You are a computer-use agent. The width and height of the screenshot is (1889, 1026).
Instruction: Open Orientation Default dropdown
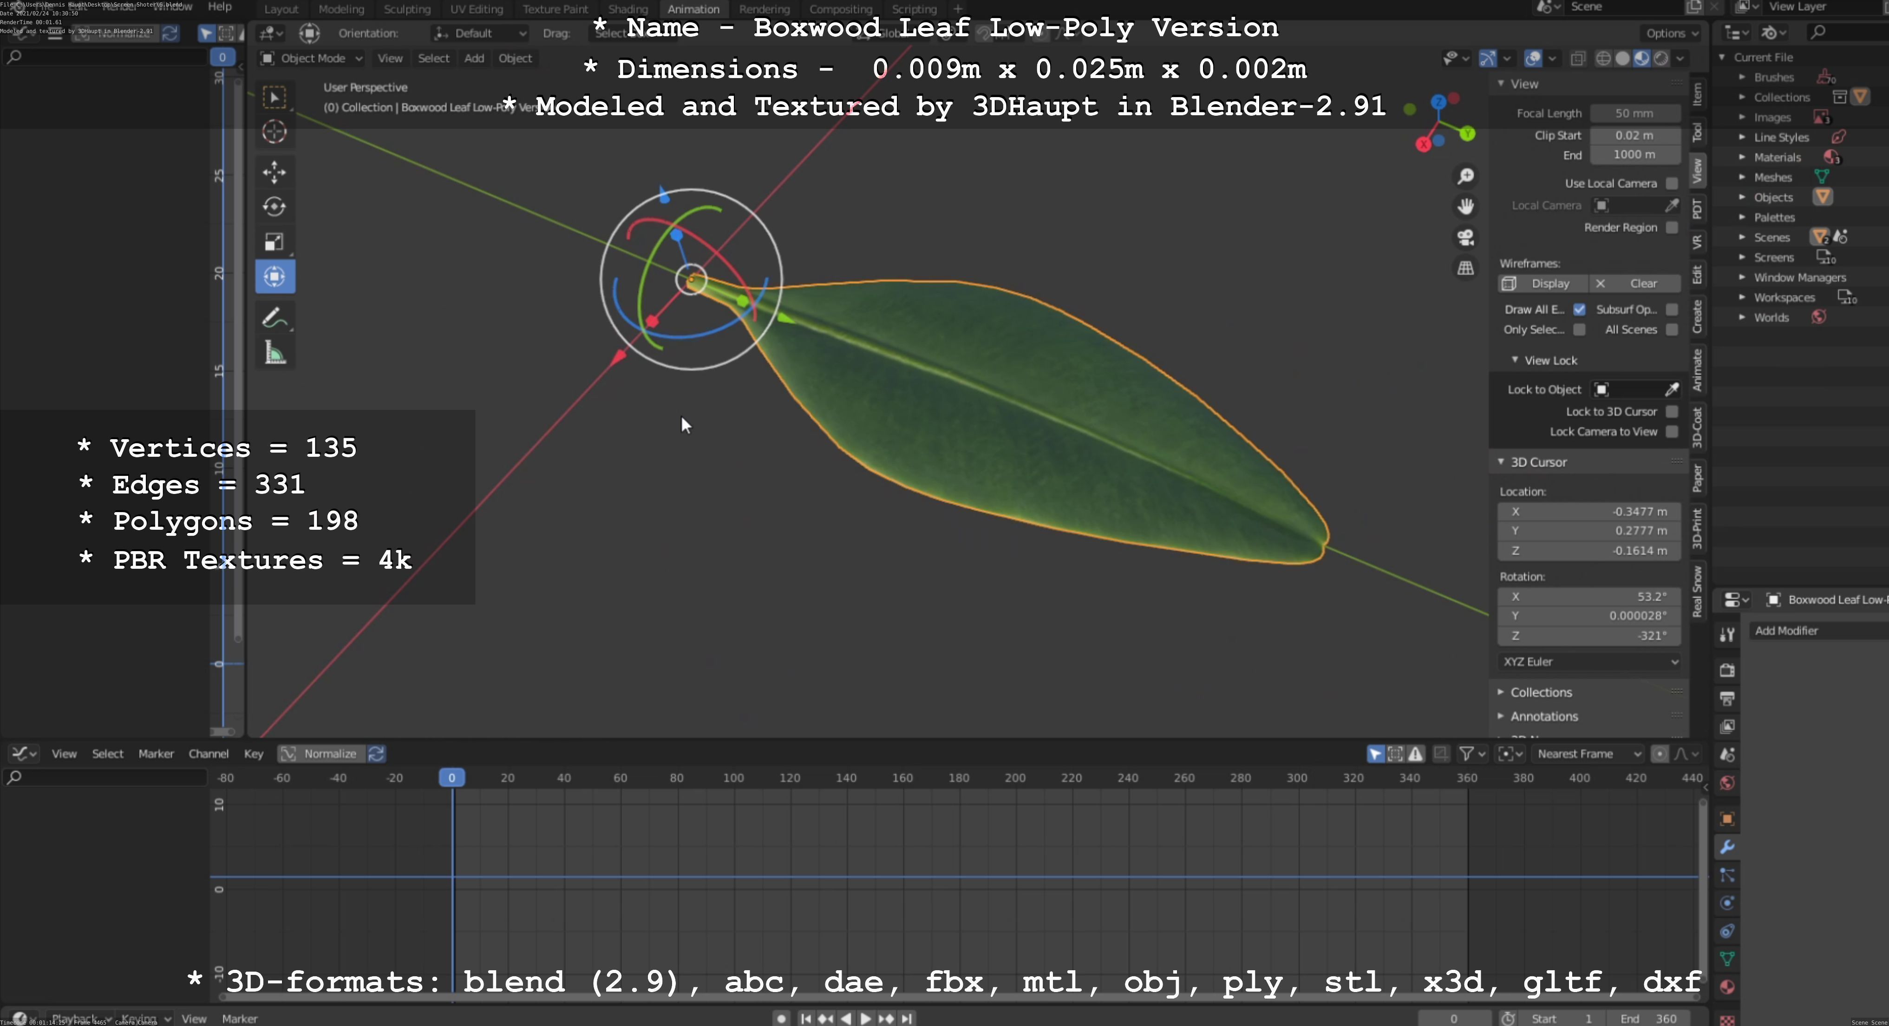coord(480,33)
